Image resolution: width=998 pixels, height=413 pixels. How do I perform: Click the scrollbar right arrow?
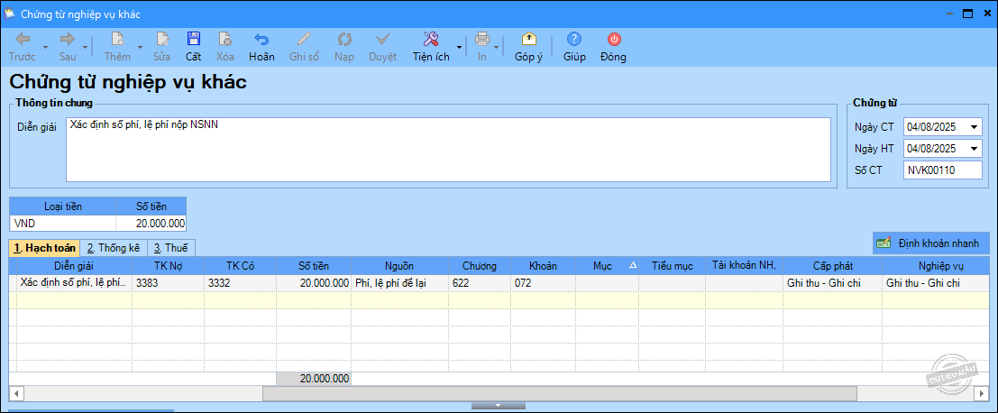click(980, 394)
